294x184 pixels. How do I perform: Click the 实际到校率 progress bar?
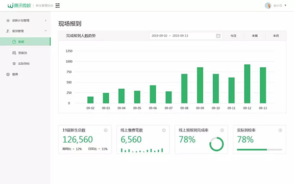[260, 150]
